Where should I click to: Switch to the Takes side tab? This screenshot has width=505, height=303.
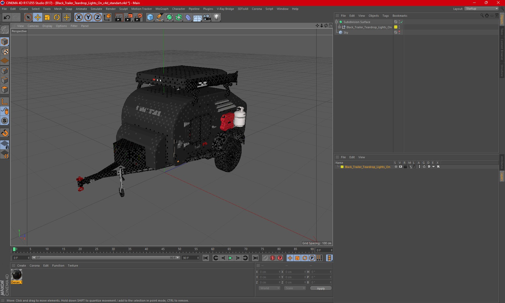[502, 31]
